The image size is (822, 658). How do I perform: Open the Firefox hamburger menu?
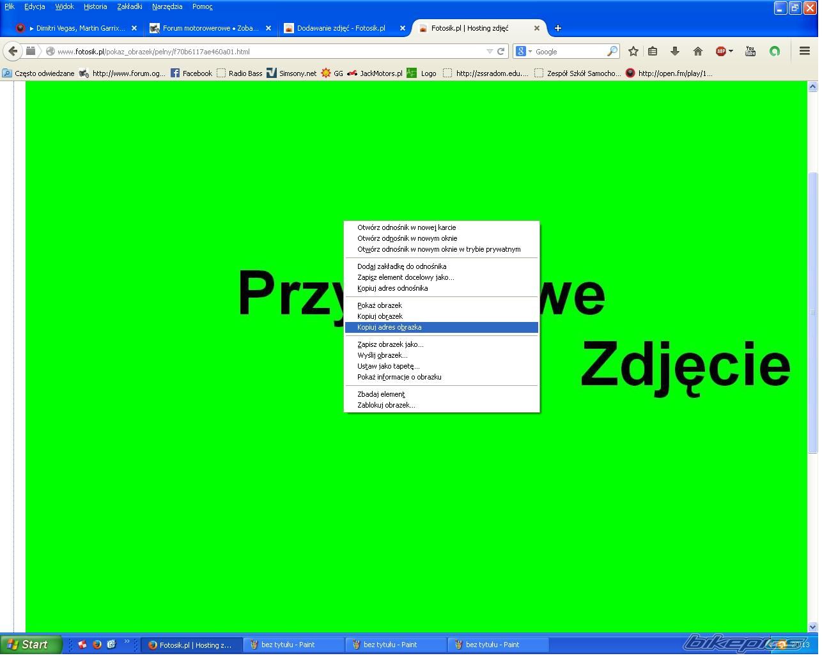coord(805,51)
